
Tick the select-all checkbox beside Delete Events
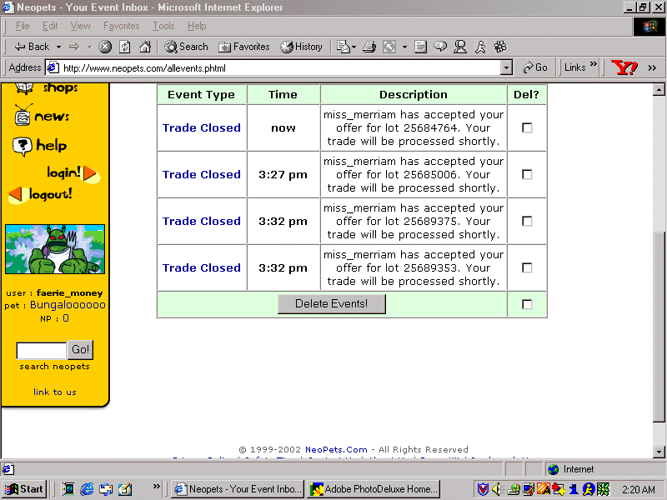coord(527,305)
